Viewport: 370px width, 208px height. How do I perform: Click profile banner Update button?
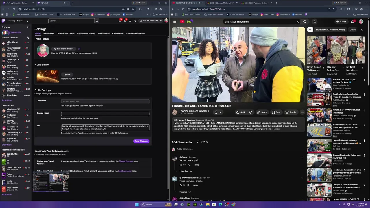click(x=67, y=74)
